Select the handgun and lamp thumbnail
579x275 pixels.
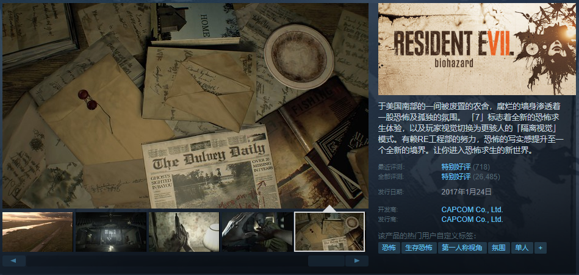coord(184,232)
